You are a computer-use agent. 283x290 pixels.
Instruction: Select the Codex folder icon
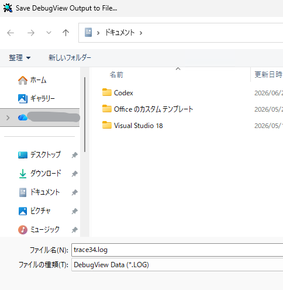(107, 92)
